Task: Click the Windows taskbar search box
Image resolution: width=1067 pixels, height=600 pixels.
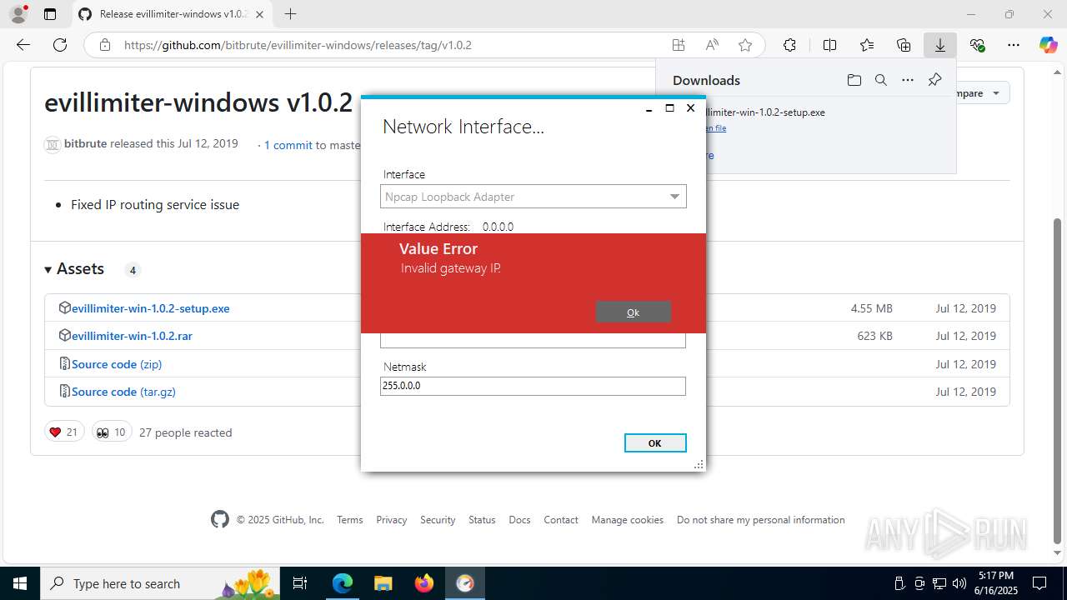Action: [x=161, y=583]
